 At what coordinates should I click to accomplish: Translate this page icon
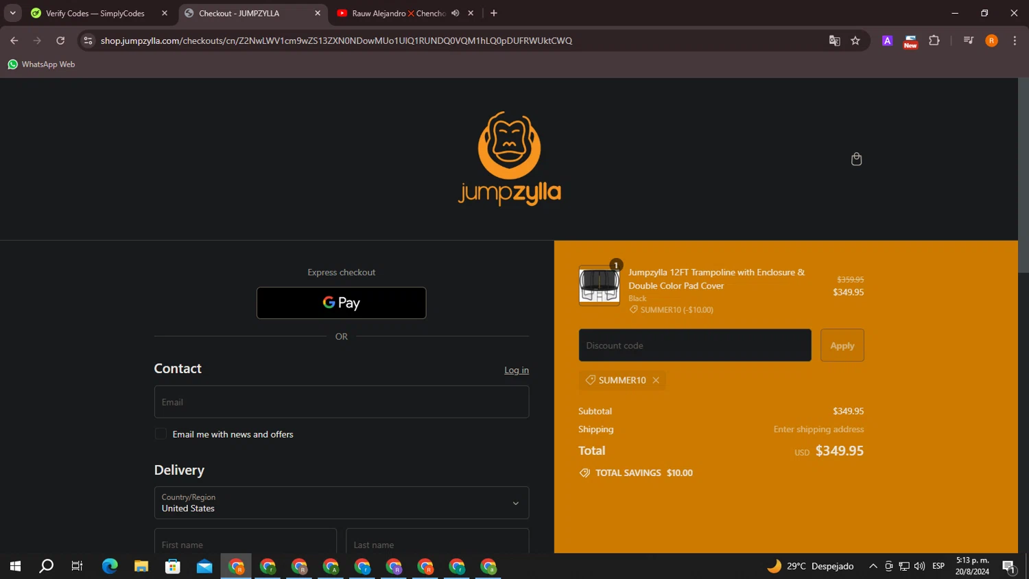pyautogui.click(x=834, y=40)
